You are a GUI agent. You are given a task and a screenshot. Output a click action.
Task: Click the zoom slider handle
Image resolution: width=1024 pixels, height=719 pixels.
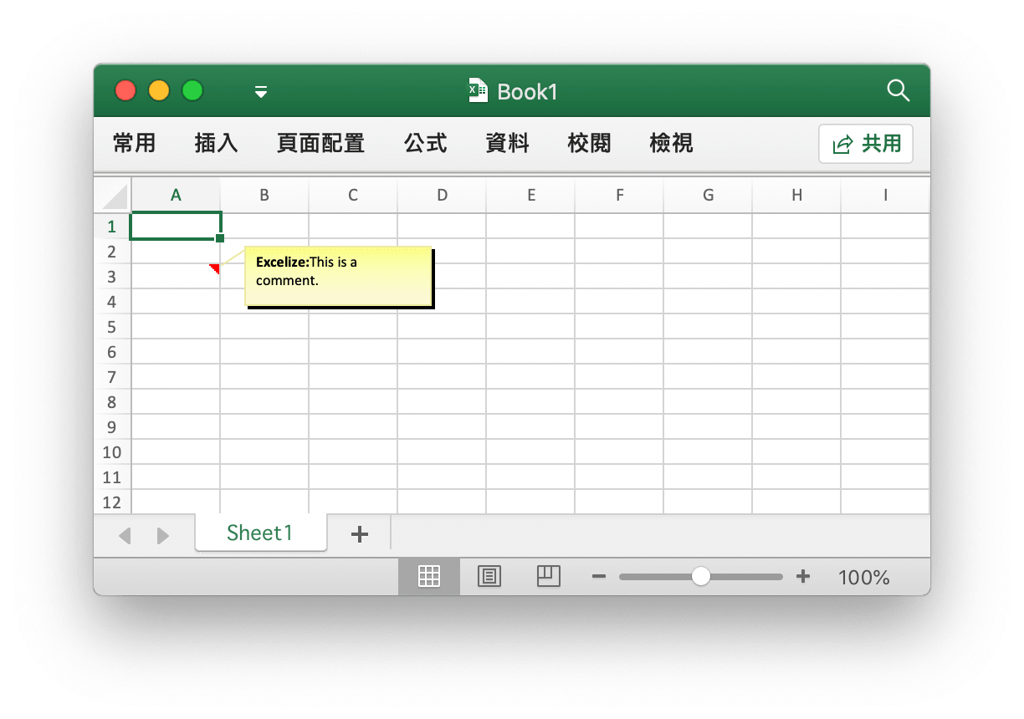pos(700,576)
